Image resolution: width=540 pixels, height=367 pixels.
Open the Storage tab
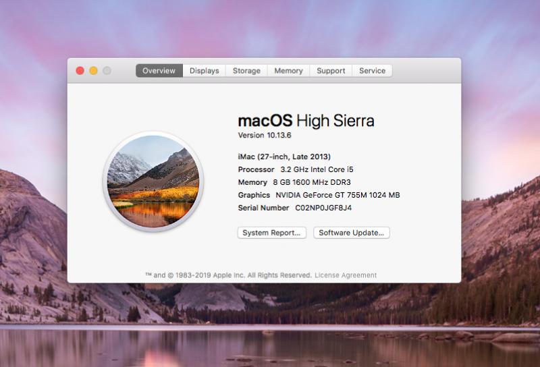(246, 71)
